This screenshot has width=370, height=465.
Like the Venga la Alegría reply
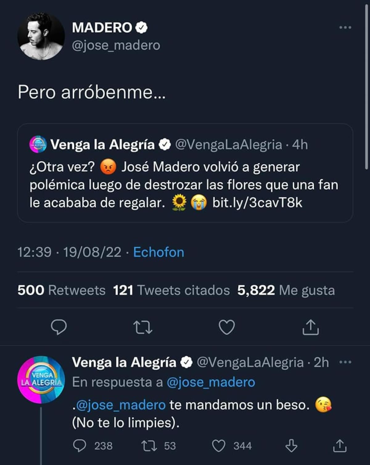(219, 446)
